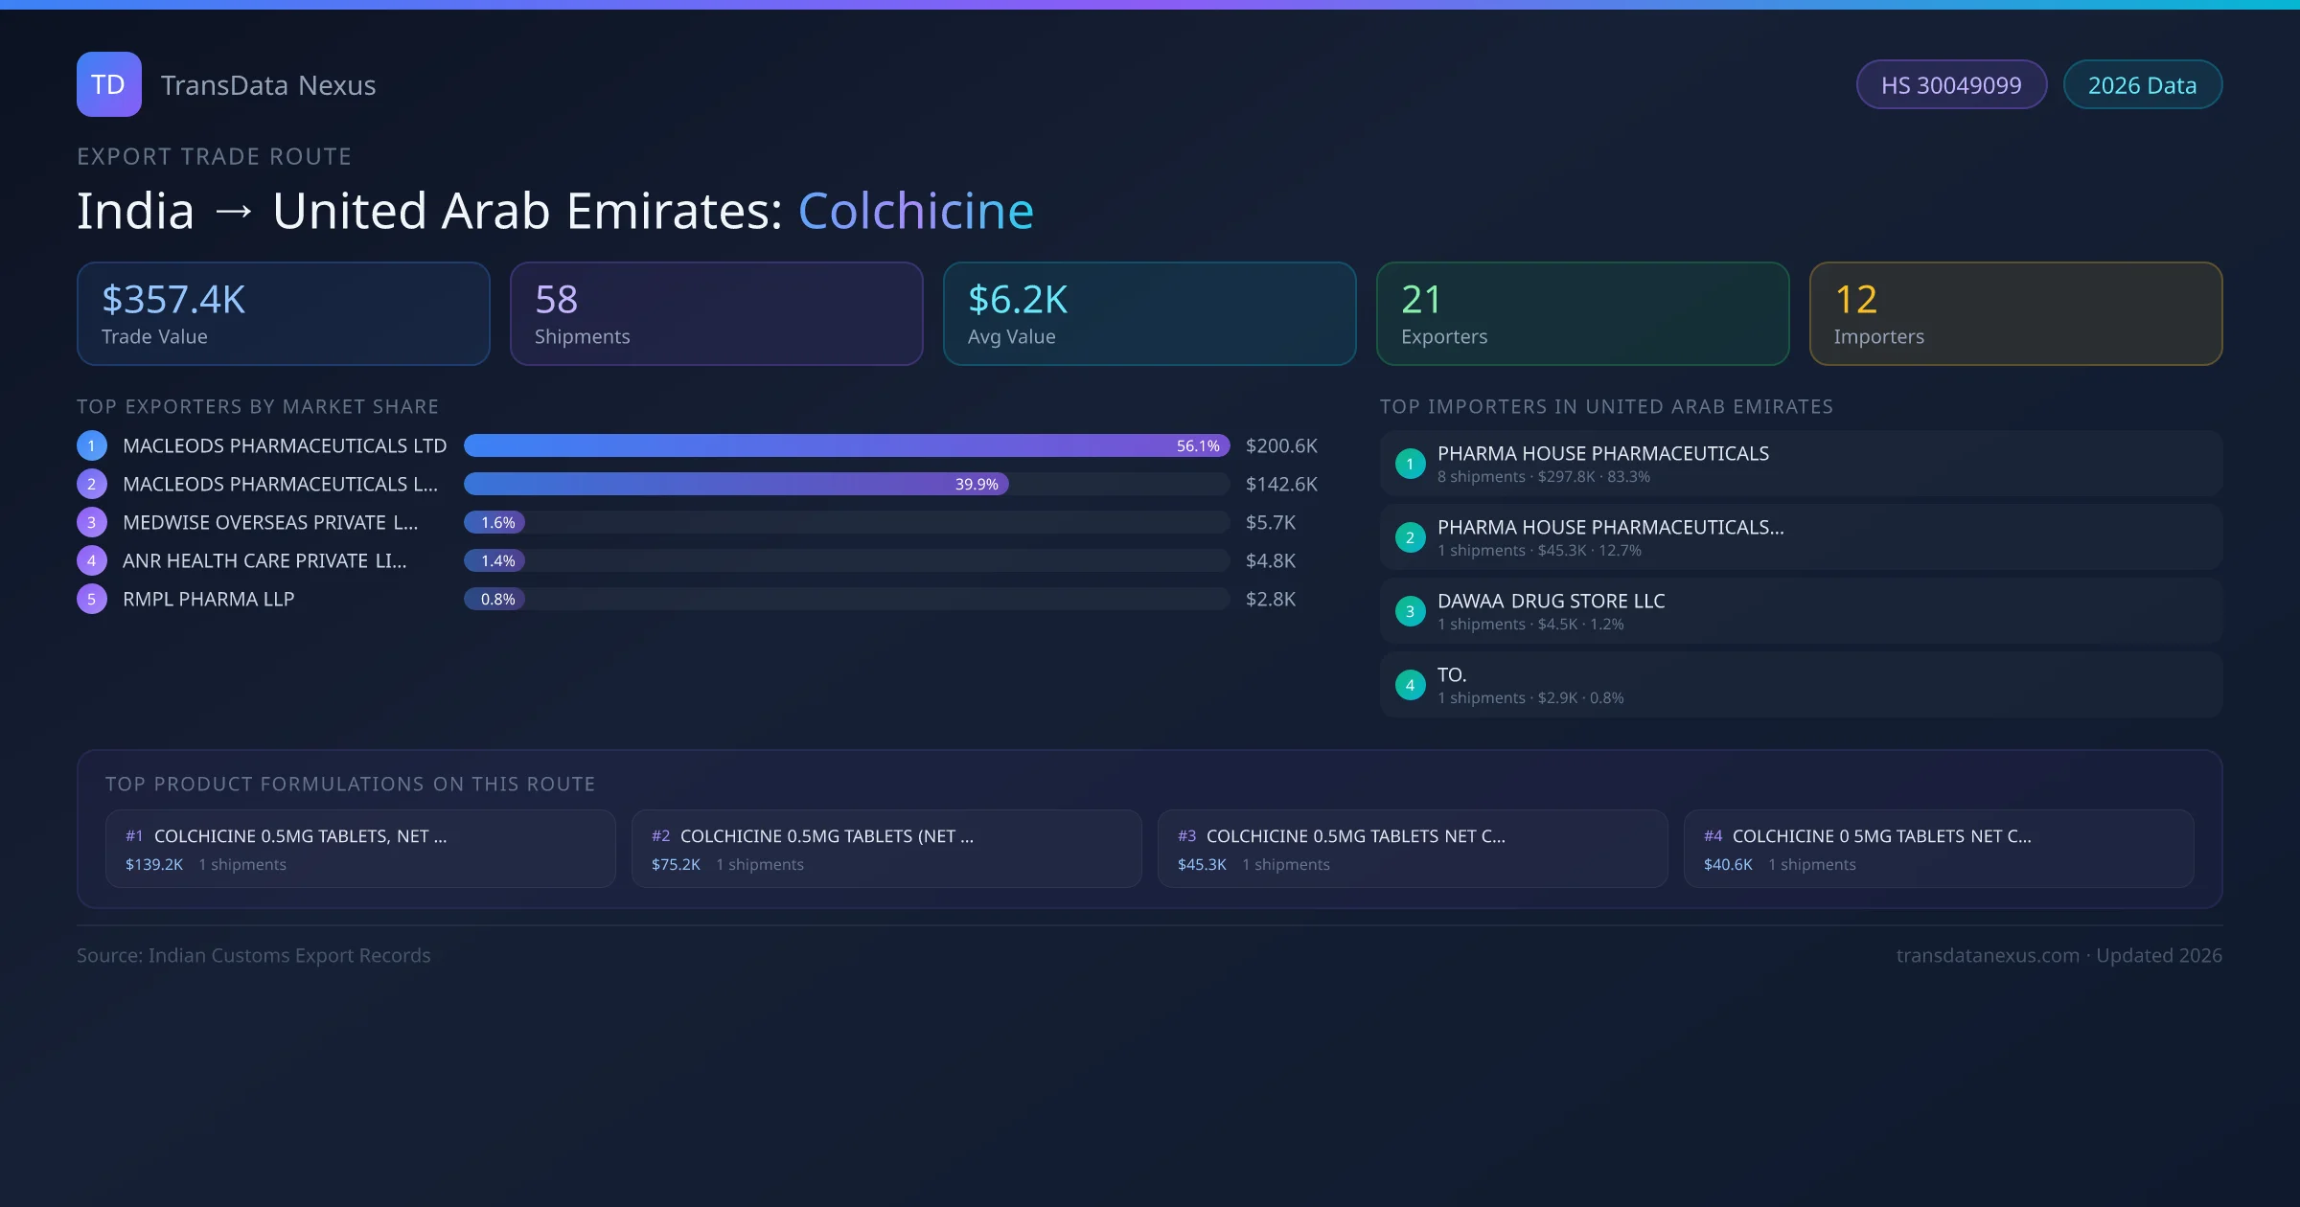Click rank 3 badge for Medwise Overseas
This screenshot has width=2300, height=1207.
pos(91,522)
